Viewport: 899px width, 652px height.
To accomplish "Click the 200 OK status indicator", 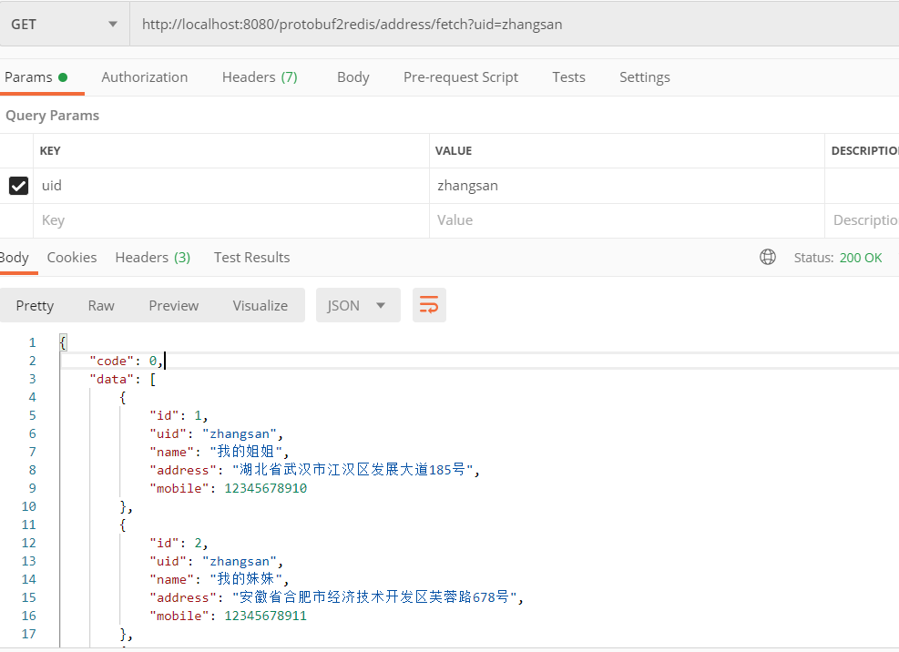I will coord(860,257).
